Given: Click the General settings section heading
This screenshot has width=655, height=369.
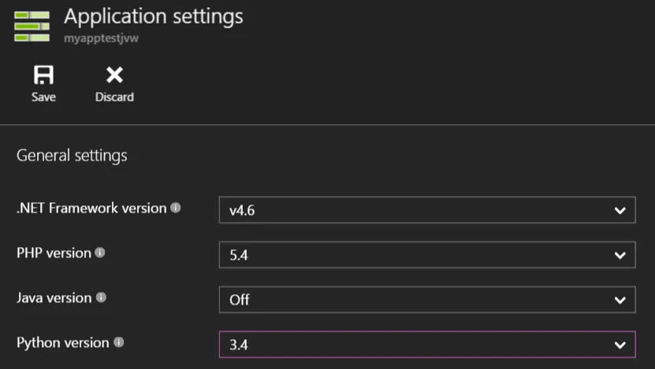Looking at the screenshot, I should [72, 156].
